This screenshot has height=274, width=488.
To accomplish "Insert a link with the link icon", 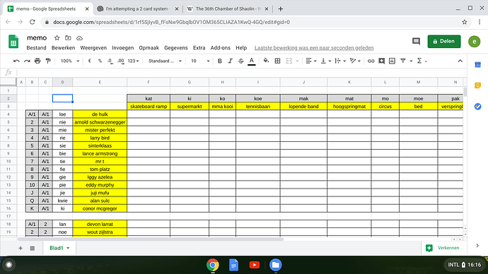I will pos(371,61).
